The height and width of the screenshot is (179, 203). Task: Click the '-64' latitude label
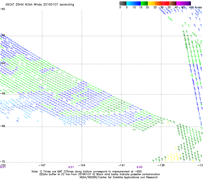(x=2, y=63)
